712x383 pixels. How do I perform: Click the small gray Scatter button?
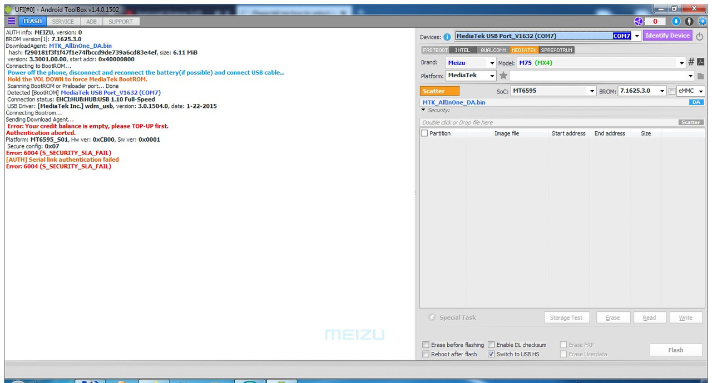(x=691, y=122)
